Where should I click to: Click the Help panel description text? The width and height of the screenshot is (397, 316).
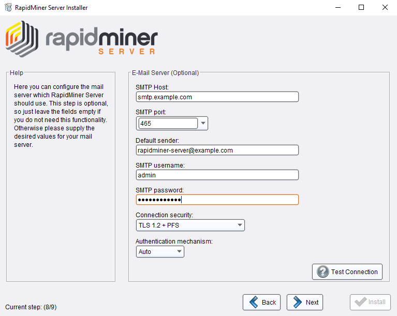pos(60,116)
